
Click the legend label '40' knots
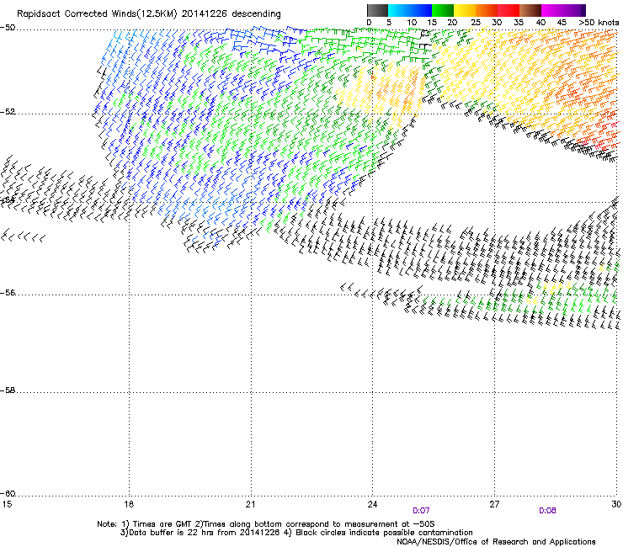tap(540, 23)
